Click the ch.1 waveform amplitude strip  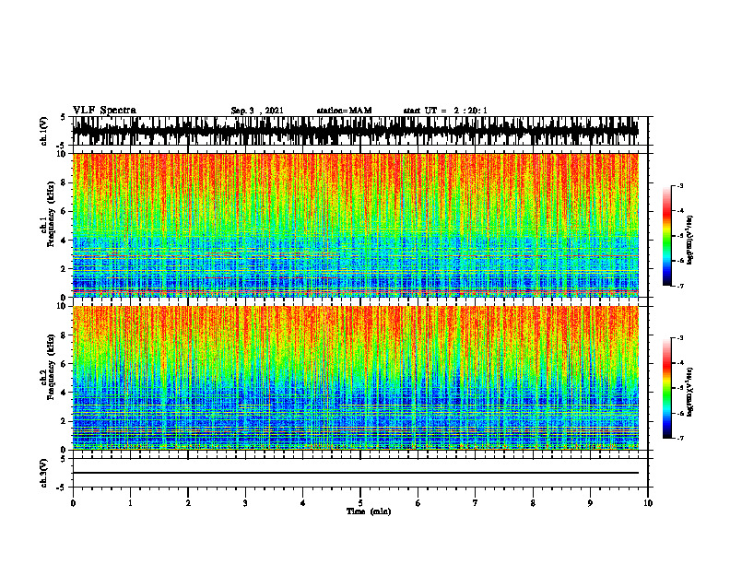[355, 131]
